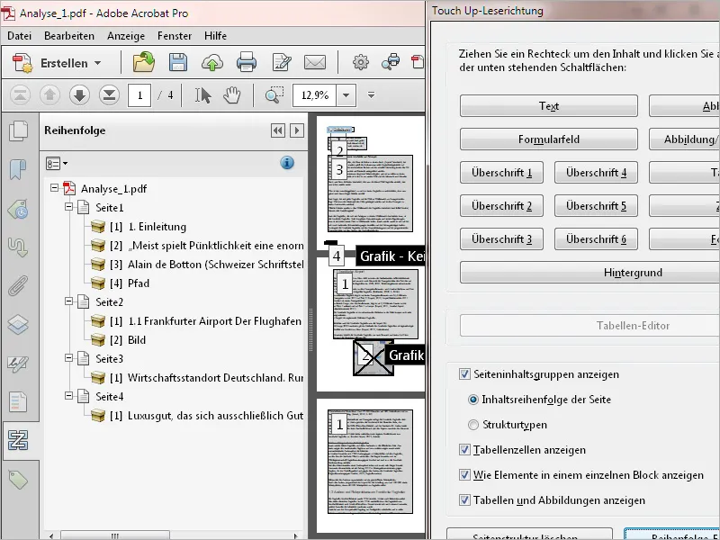Toggle Wie Elemente in einem einzelnen Block anzeigen
Screen dimensions: 720x540
point(464,475)
